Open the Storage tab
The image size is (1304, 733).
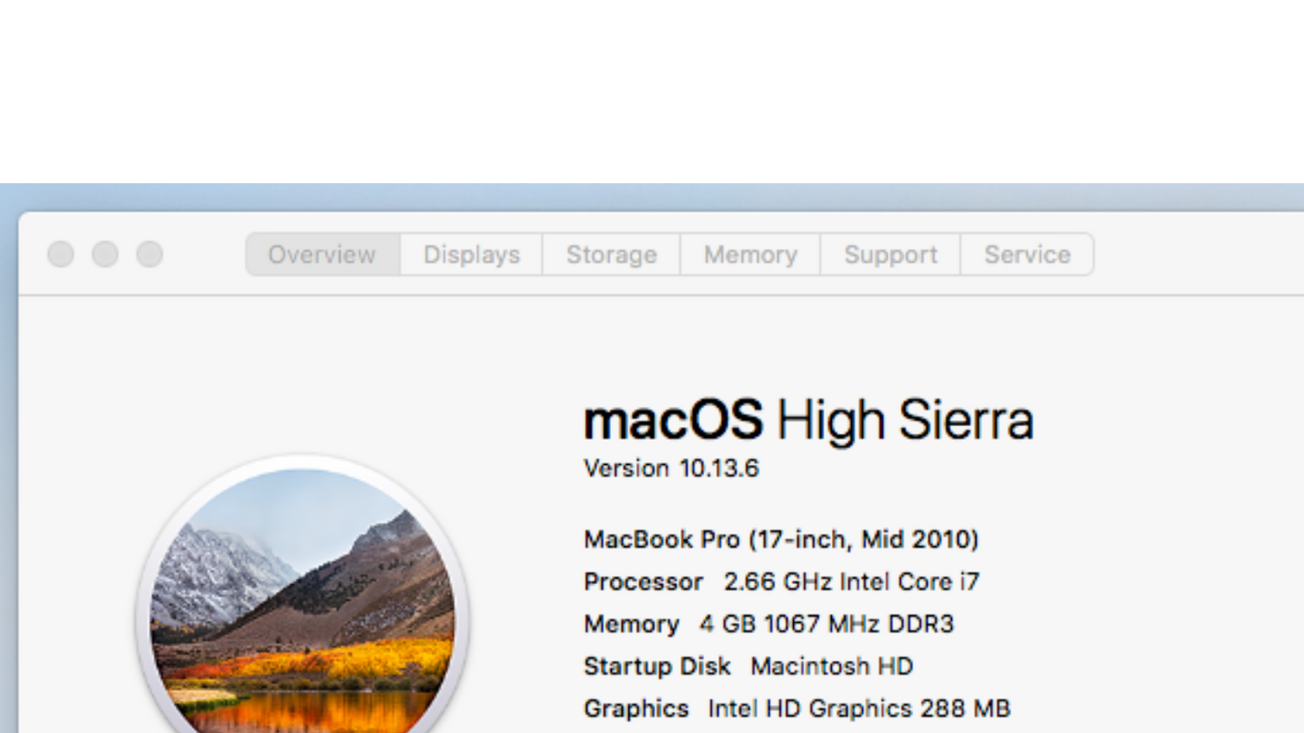coord(611,255)
